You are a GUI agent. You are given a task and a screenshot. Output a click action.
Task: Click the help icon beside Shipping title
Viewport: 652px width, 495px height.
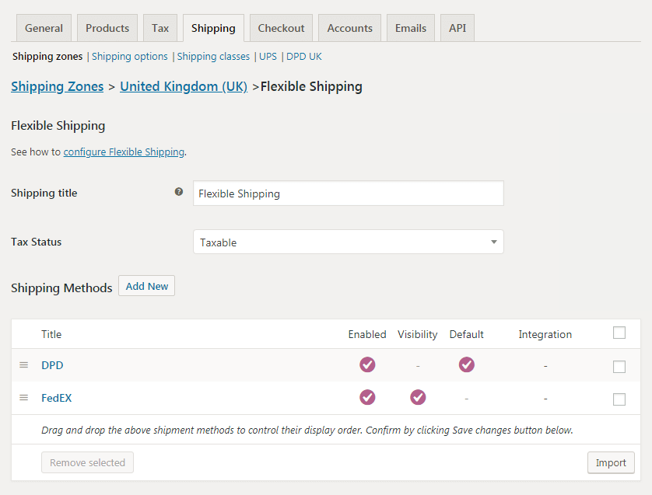tap(179, 192)
